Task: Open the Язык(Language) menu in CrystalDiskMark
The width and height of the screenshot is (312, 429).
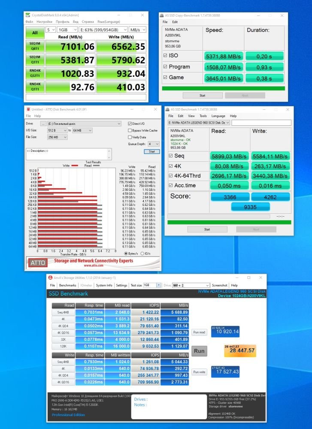Action: [x=109, y=21]
